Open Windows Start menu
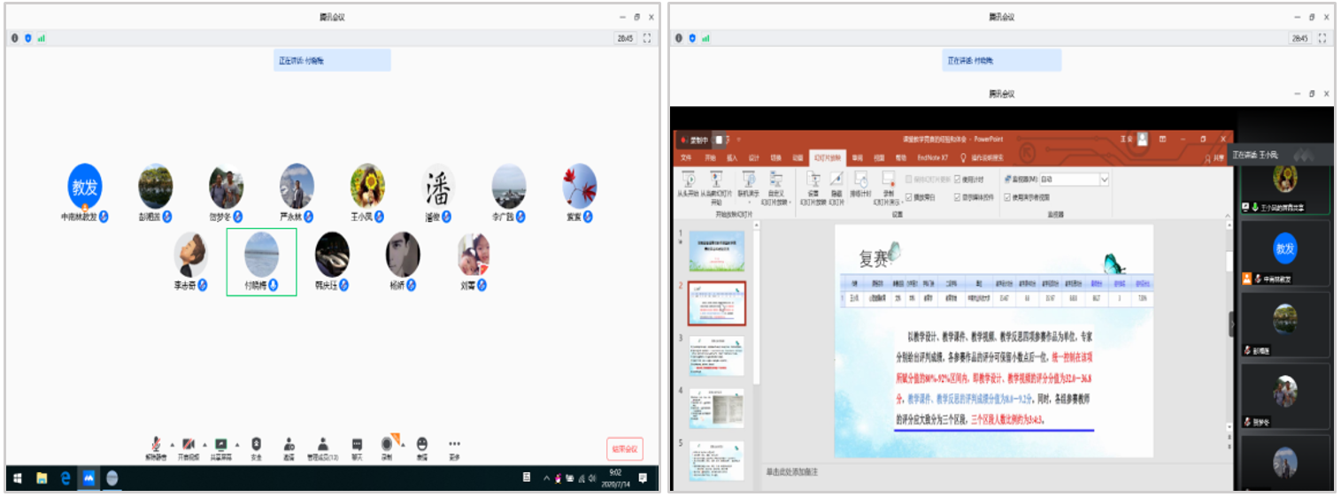This screenshot has width=1341, height=497. point(17,478)
